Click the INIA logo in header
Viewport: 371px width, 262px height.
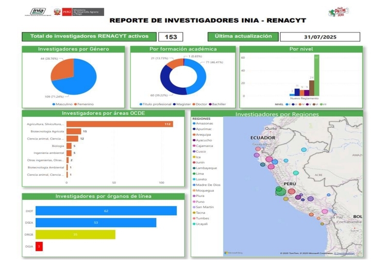[38, 11]
